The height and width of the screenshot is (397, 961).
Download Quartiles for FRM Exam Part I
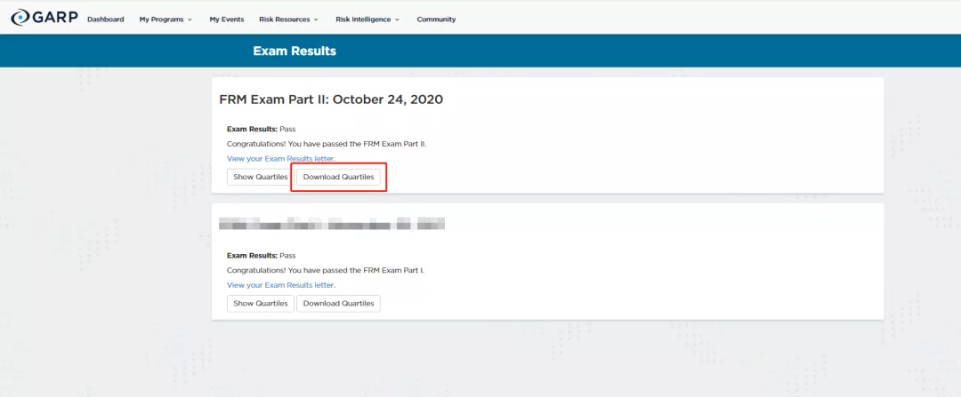pyautogui.click(x=338, y=304)
